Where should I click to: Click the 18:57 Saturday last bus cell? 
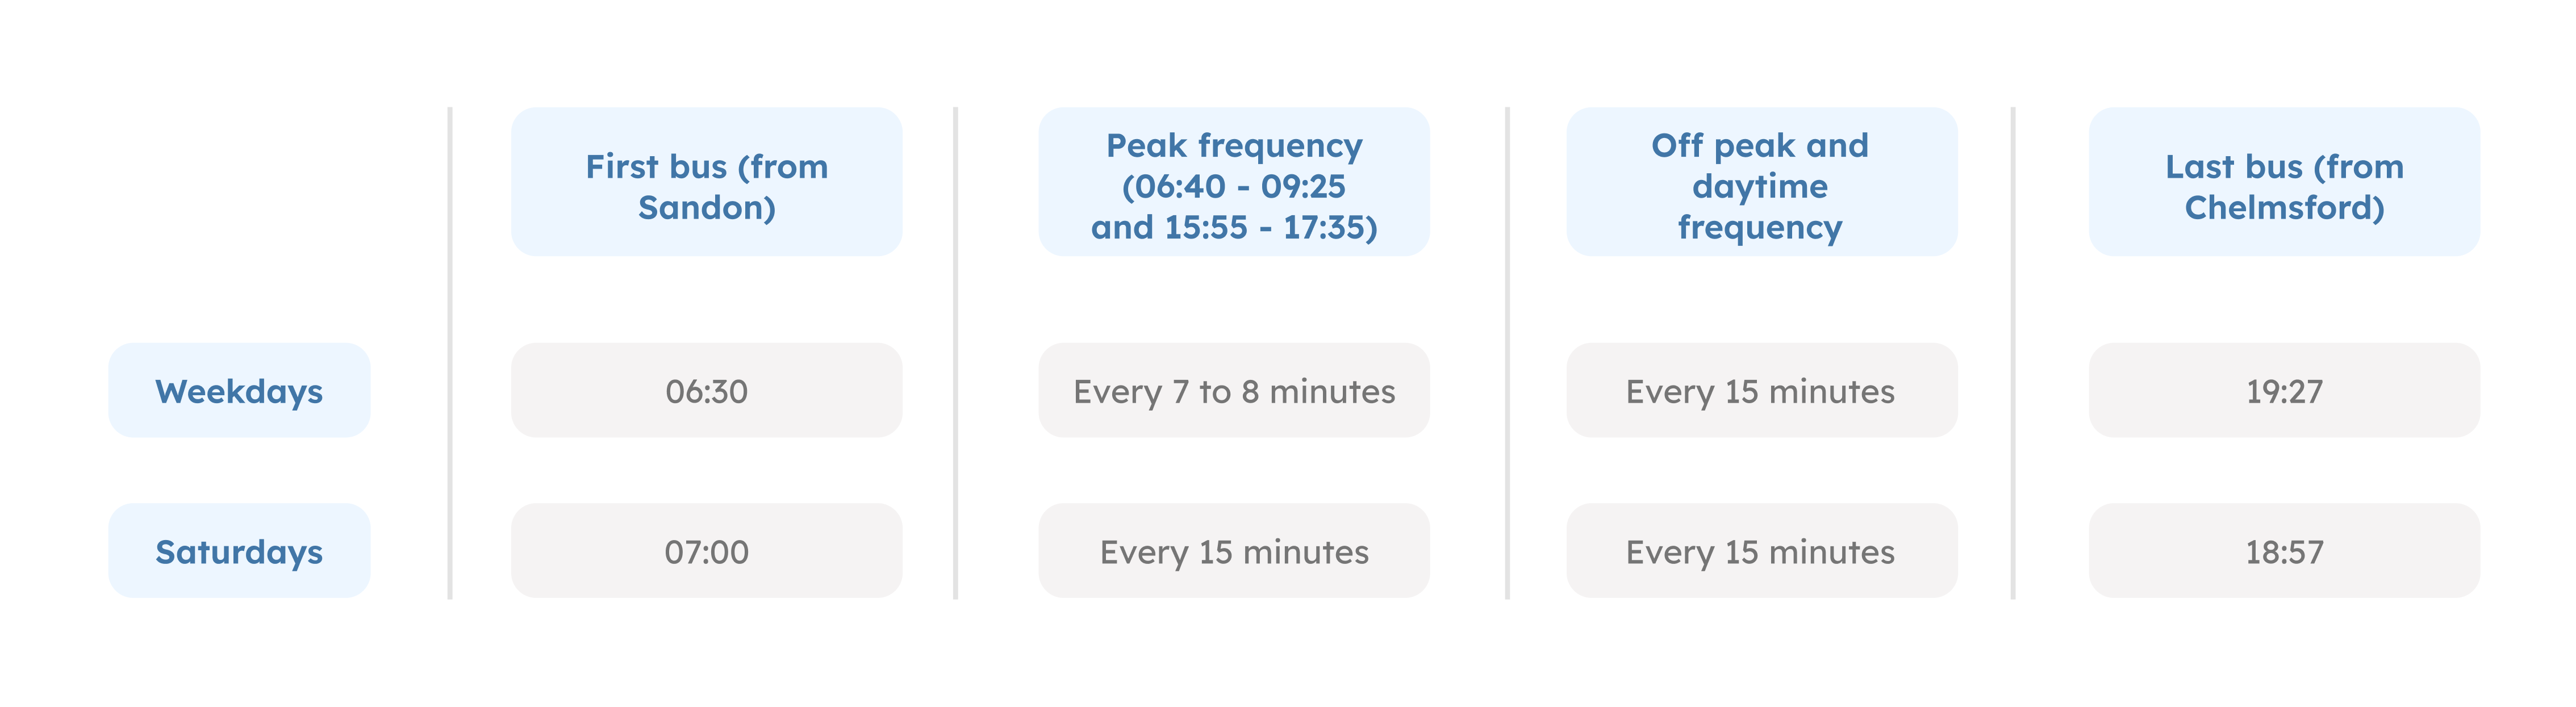(2284, 551)
